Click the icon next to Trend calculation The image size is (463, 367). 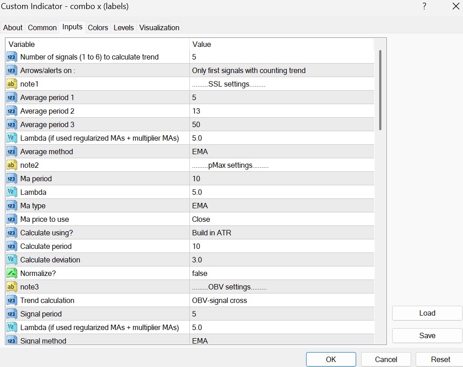[12, 300]
